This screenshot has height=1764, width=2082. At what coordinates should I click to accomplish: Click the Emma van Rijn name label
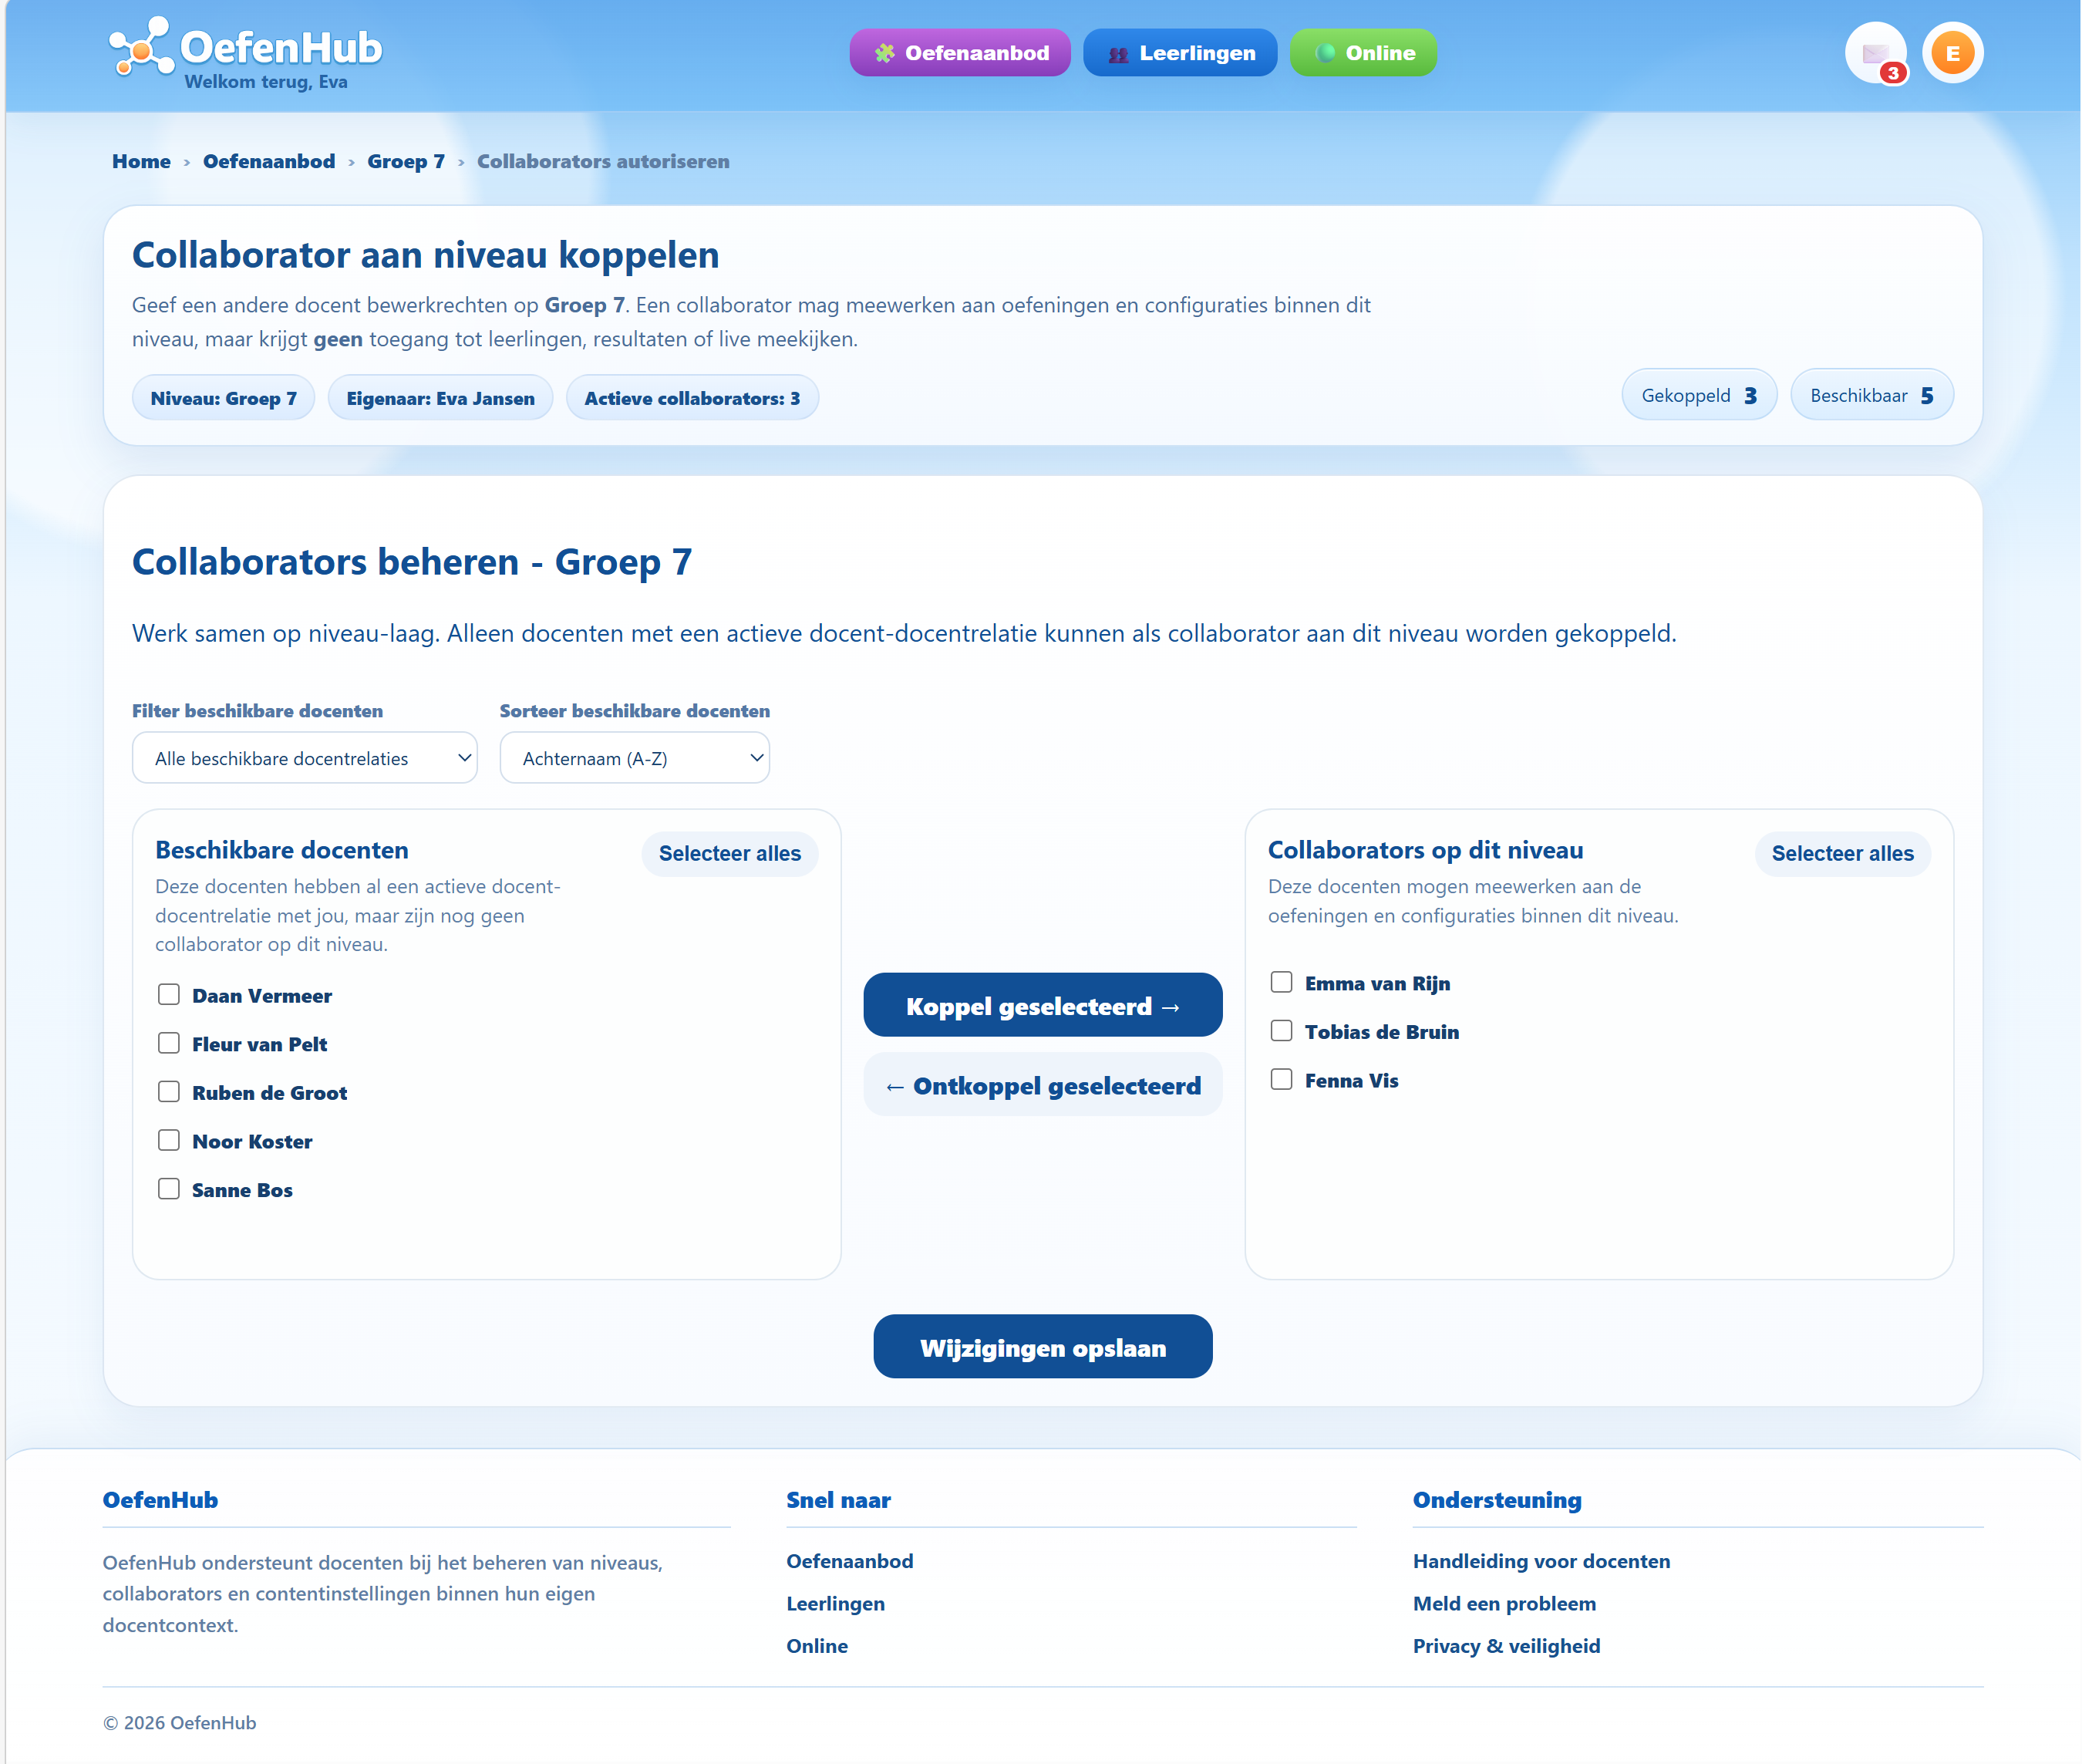click(x=1377, y=984)
